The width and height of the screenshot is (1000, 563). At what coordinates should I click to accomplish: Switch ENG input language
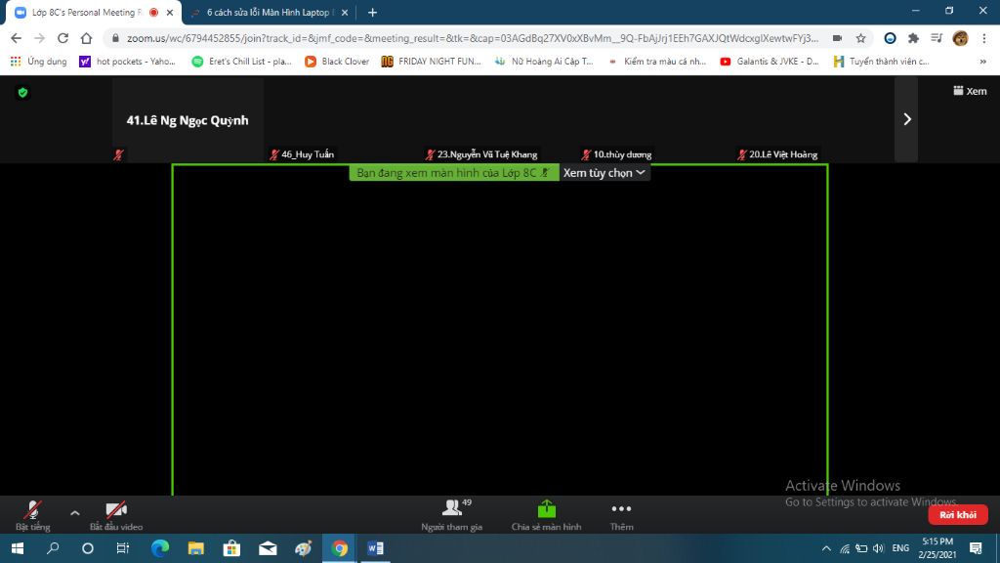click(x=900, y=548)
